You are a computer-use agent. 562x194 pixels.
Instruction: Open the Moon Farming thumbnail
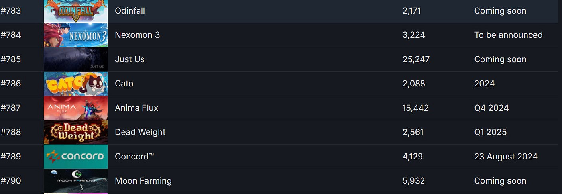pyautogui.click(x=76, y=181)
